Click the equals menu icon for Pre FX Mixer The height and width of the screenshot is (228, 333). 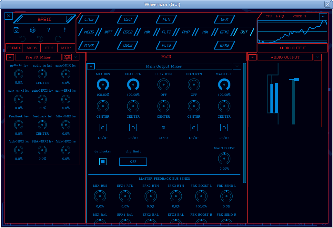[x=10, y=57]
